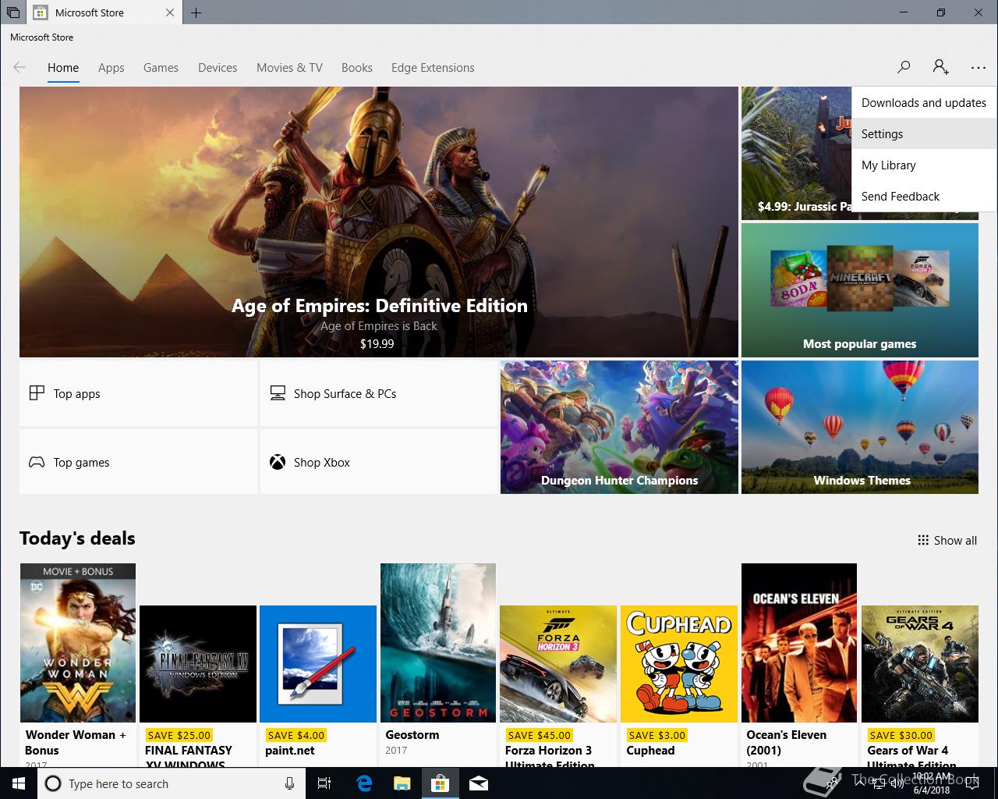Open Task View from the taskbar
The width and height of the screenshot is (998, 799).
[324, 783]
